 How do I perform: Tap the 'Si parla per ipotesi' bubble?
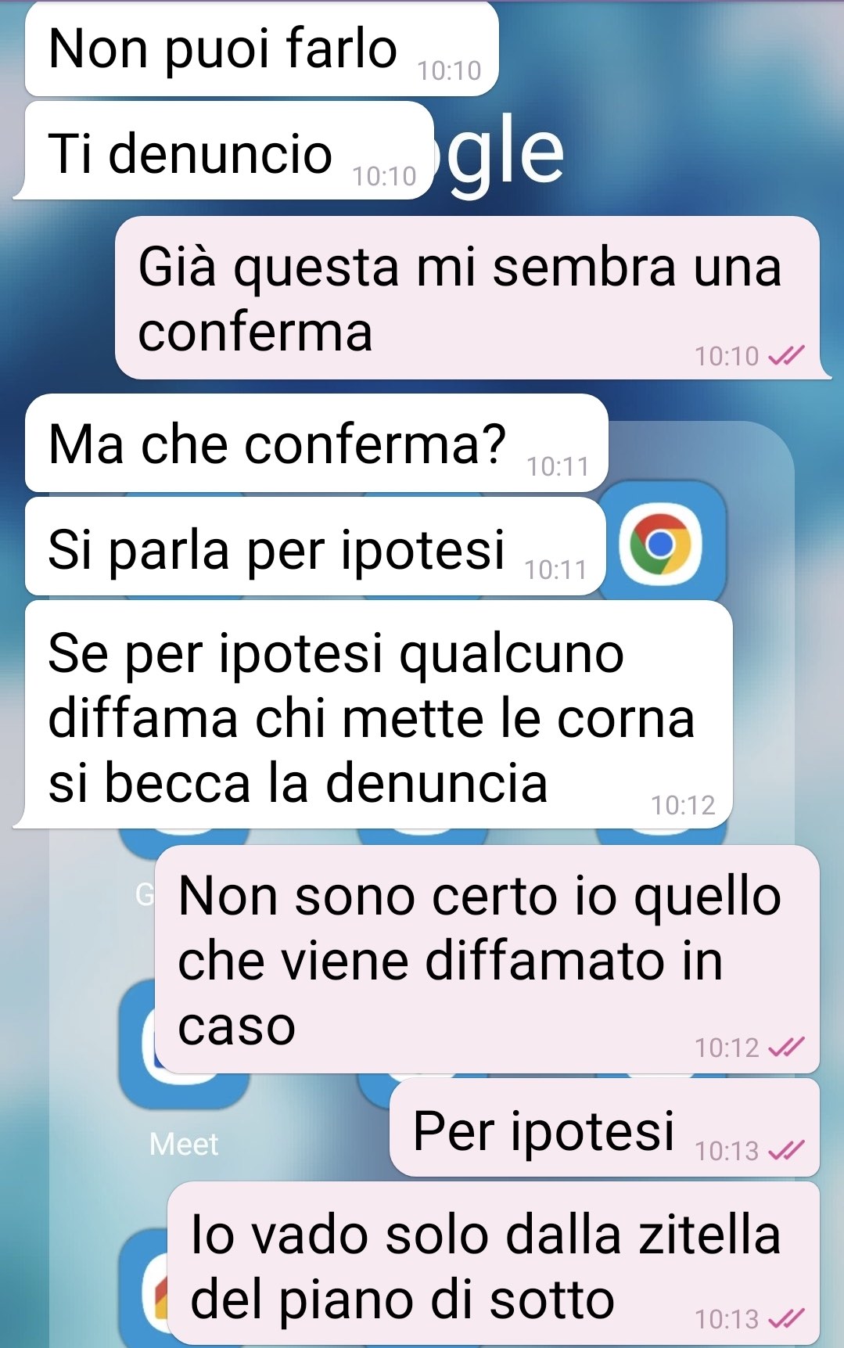coord(315,547)
